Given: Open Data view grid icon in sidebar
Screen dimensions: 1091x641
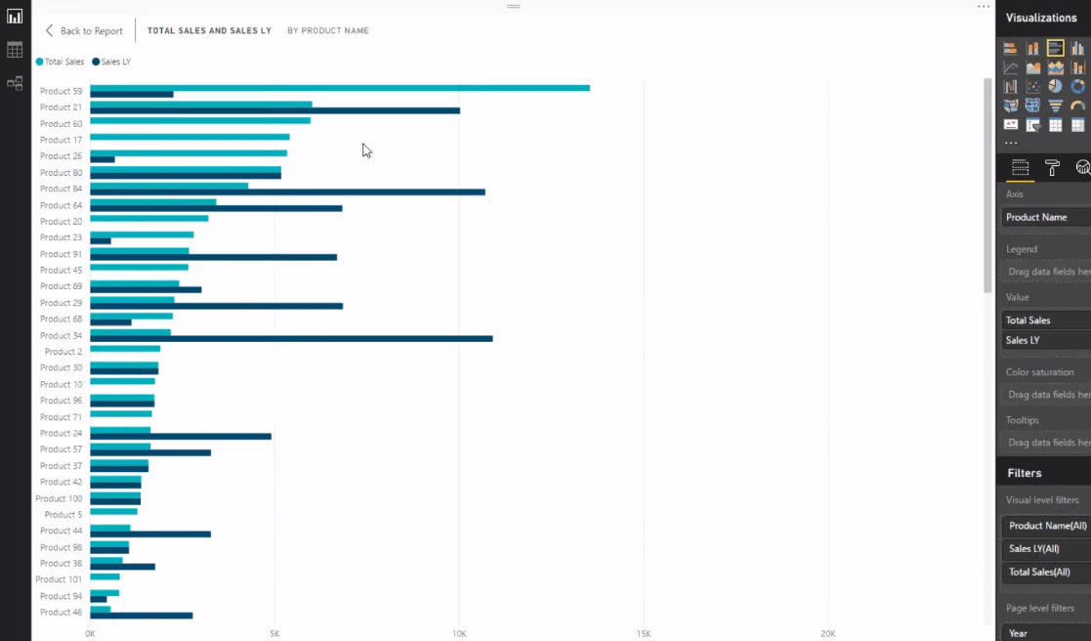Looking at the screenshot, I should coord(15,50).
